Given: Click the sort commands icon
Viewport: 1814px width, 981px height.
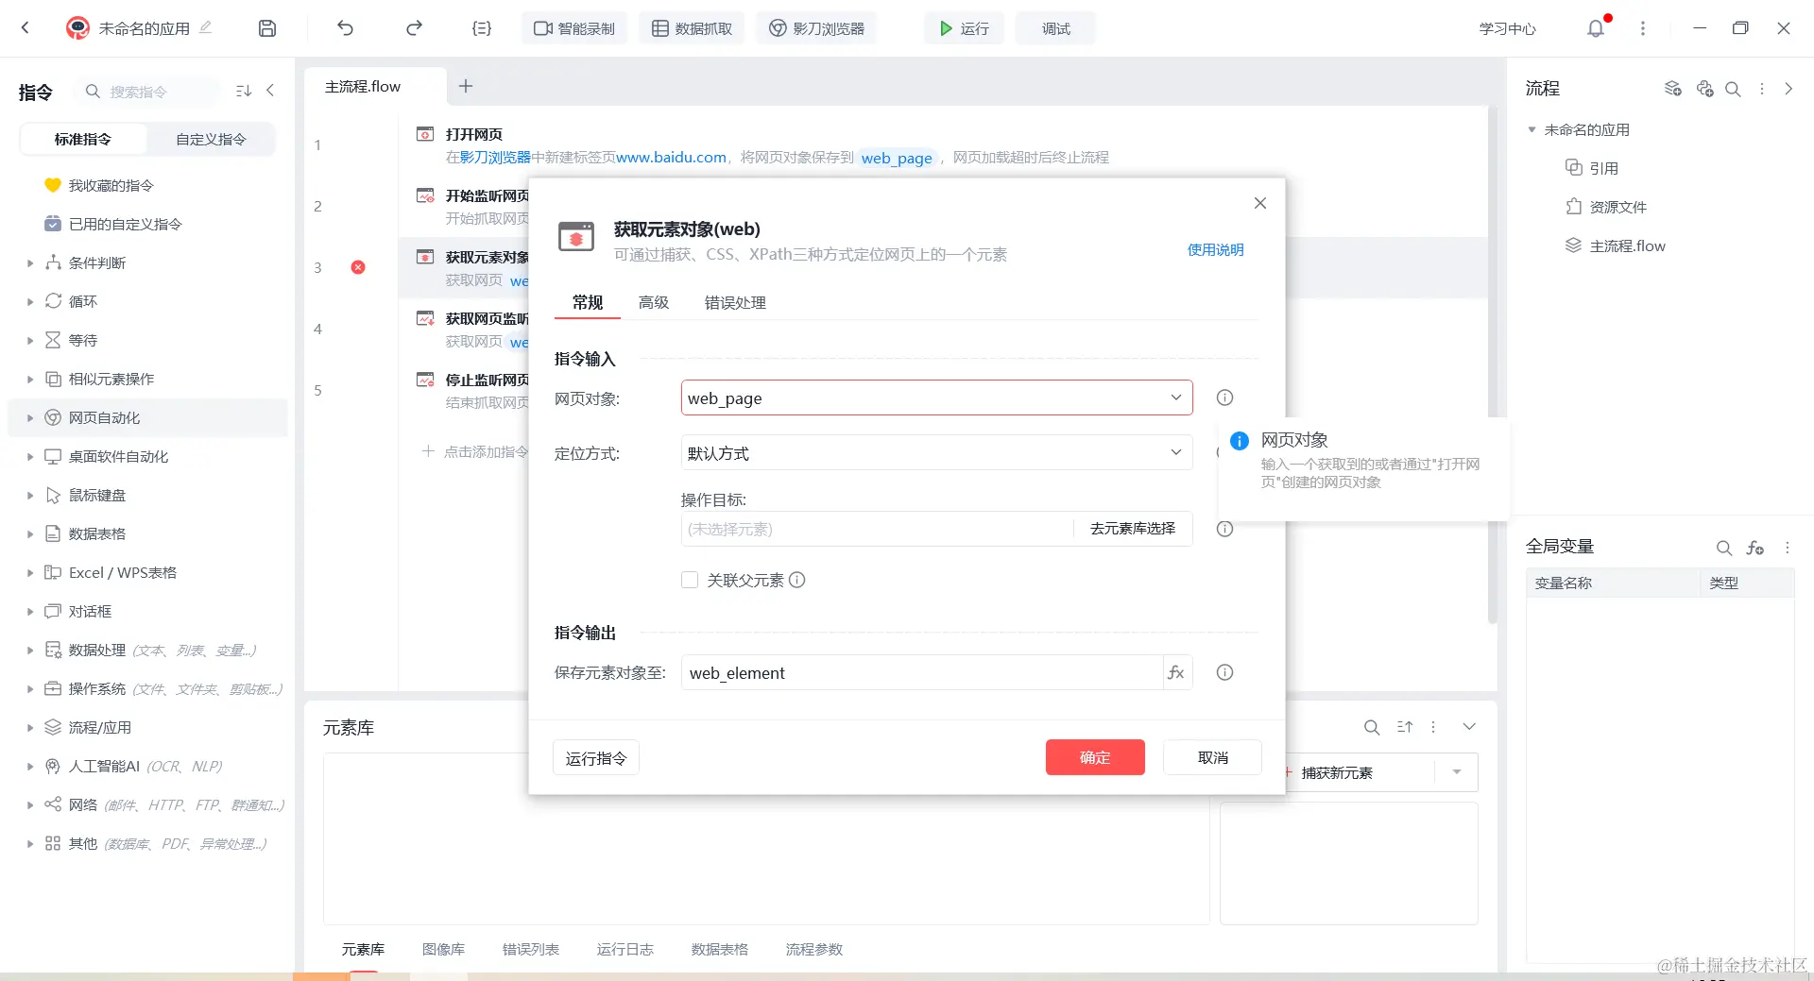Looking at the screenshot, I should click(x=244, y=91).
